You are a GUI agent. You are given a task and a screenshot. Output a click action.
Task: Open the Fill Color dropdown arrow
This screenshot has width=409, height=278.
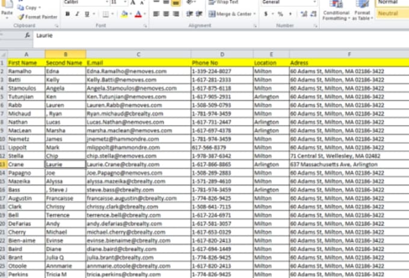(x=131, y=14)
